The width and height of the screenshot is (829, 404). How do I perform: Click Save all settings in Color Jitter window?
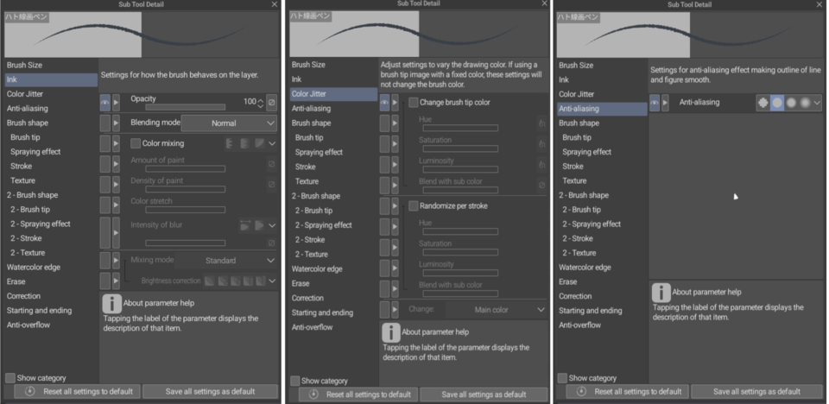[484, 395]
